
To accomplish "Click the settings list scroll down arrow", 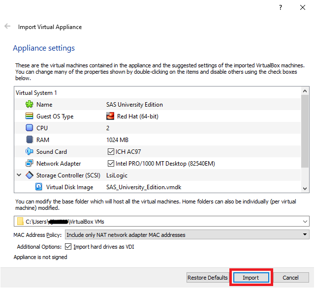I will coord(305,188).
